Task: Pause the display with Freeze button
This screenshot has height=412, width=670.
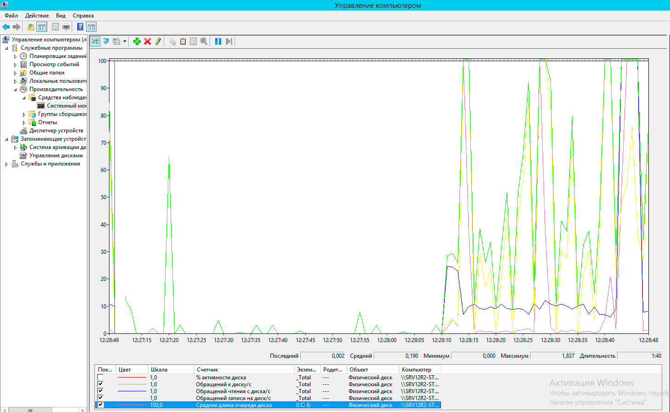Action: tap(218, 41)
